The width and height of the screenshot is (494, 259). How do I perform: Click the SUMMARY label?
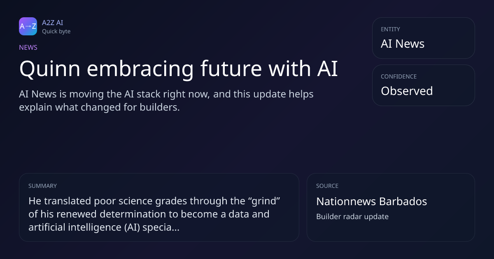[42, 186]
